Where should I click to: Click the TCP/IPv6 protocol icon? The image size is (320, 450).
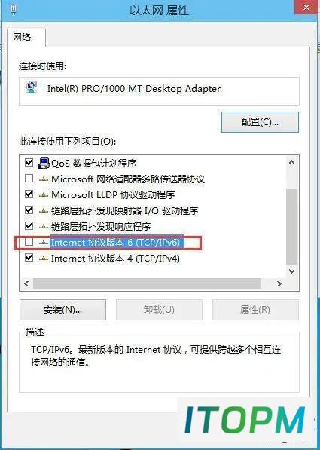(x=44, y=243)
